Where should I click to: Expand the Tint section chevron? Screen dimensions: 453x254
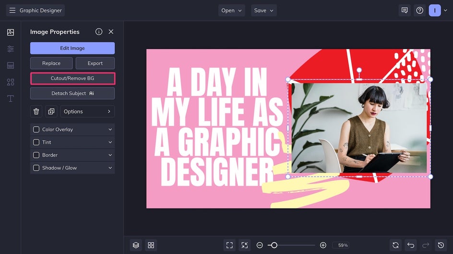[x=110, y=142]
